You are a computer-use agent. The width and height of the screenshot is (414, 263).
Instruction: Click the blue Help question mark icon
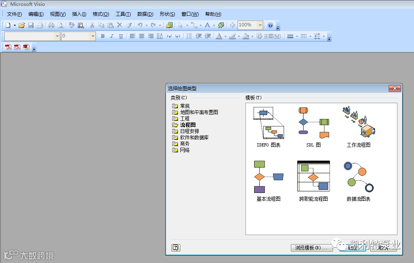click(x=270, y=25)
